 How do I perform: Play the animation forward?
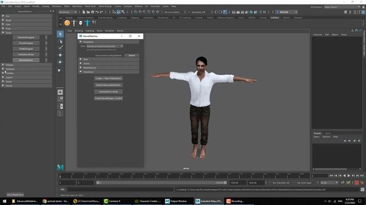click(x=349, y=176)
